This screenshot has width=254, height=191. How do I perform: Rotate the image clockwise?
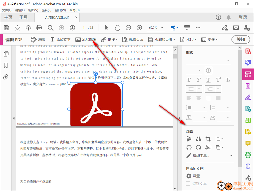click(199, 147)
